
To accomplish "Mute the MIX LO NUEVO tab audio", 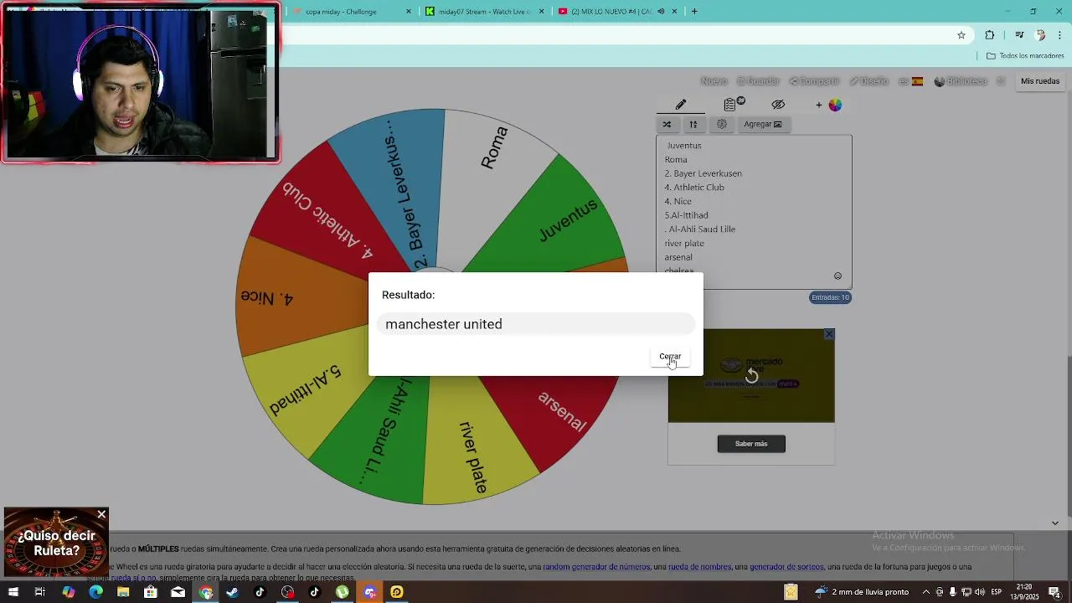I will point(661,12).
